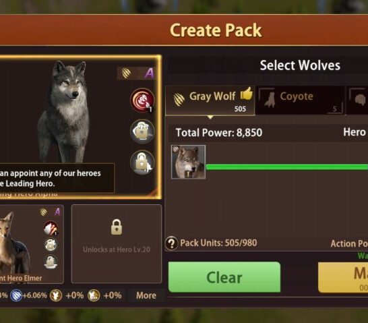Tap the thumbs-up recommended icon on Gray Wolf
Viewport: 368px width, 323px height.
pyautogui.click(x=246, y=94)
